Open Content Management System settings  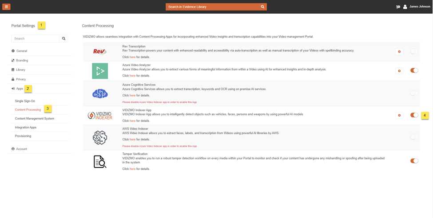point(34,118)
